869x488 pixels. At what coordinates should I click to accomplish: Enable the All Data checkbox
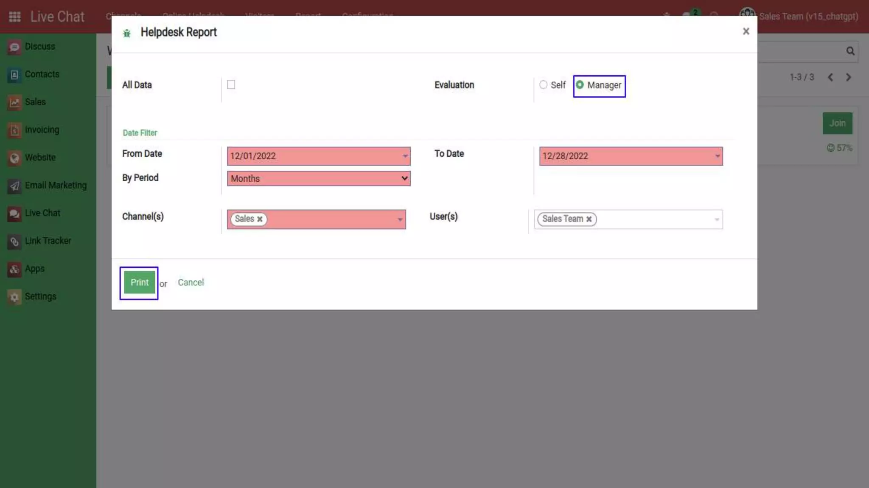(231, 85)
